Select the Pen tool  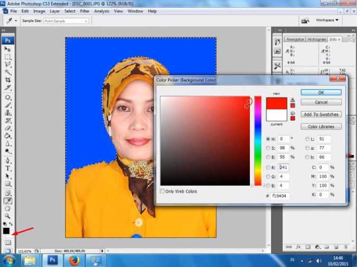click(x=8, y=161)
